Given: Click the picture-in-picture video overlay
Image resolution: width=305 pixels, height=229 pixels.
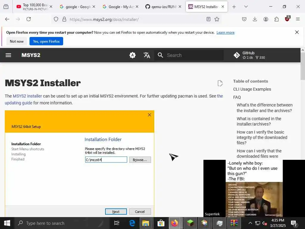Looking at the screenshot, I should coord(254,188).
